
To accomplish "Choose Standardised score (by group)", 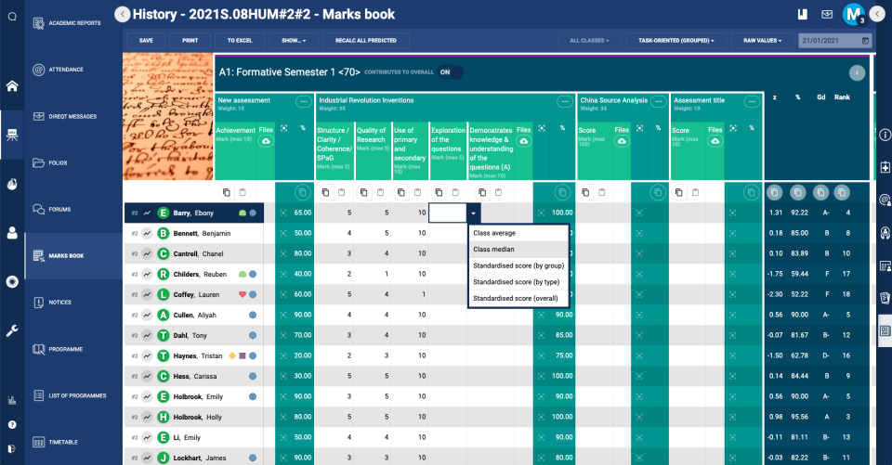I will pos(518,265).
